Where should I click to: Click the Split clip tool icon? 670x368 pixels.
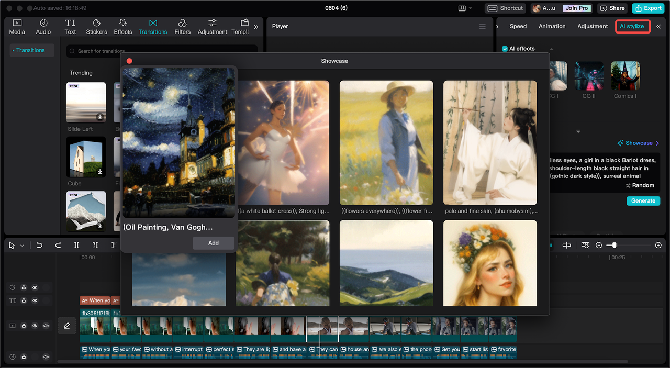(x=77, y=245)
